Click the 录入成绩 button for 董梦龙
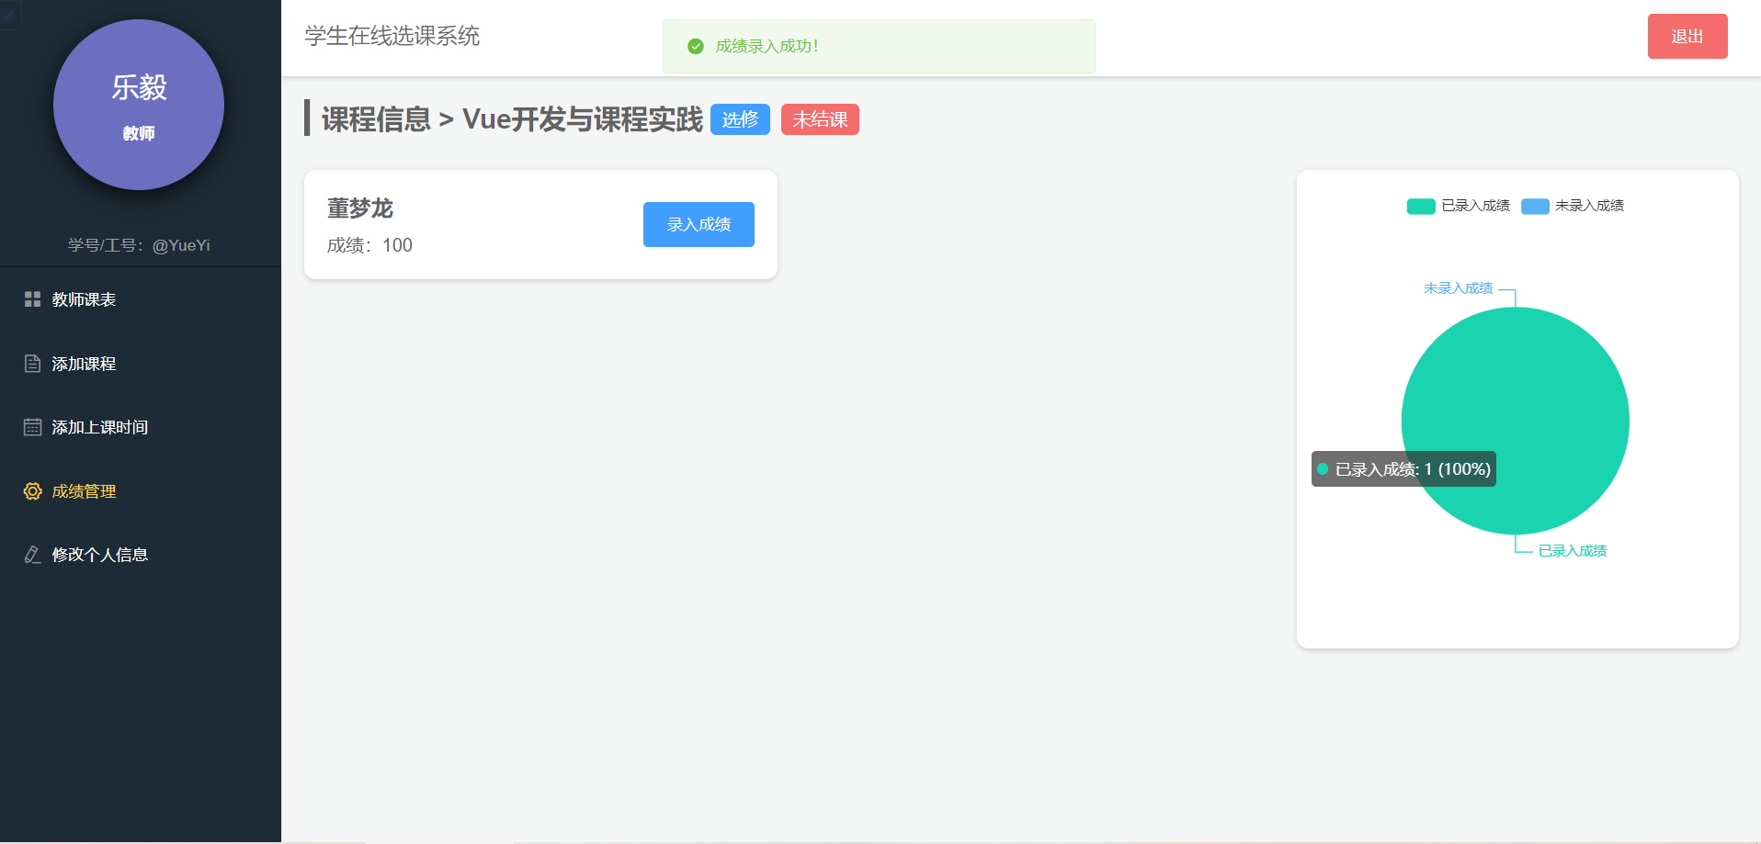Image resolution: width=1761 pixels, height=844 pixels. point(699,224)
